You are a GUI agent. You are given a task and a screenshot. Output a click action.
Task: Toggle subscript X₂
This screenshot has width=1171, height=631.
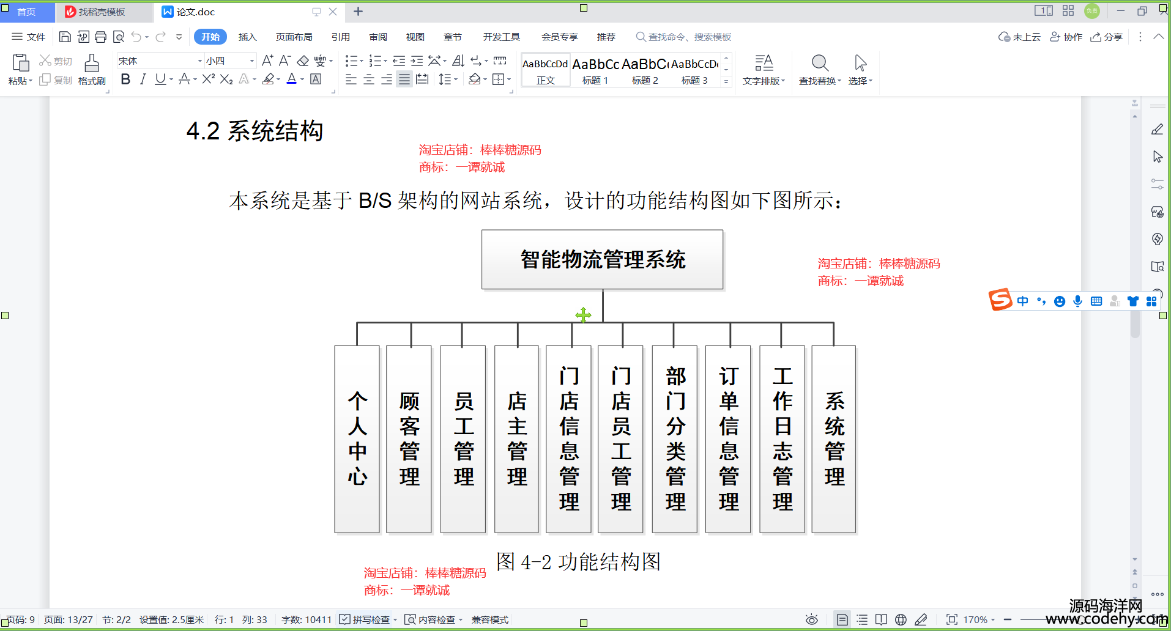(226, 79)
